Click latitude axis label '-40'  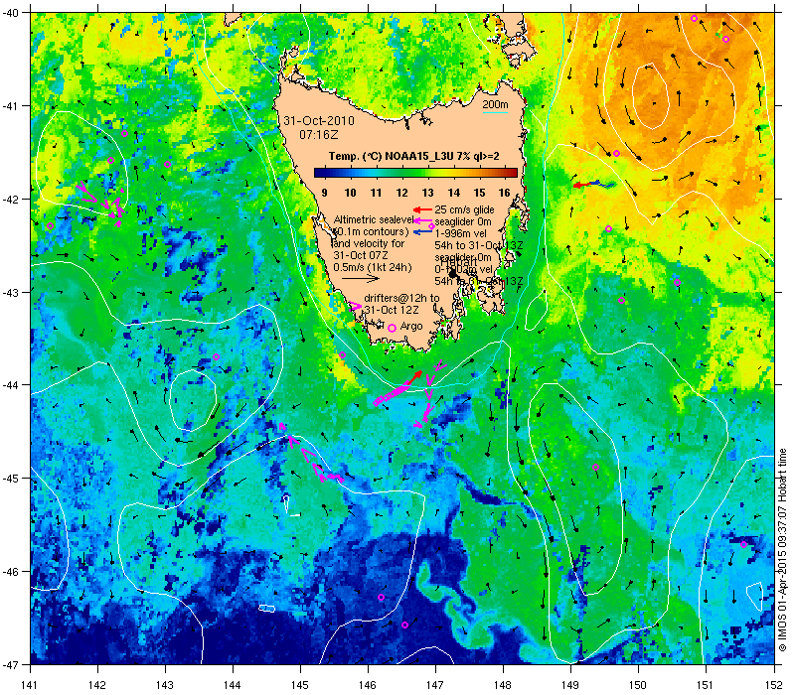(x=10, y=13)
